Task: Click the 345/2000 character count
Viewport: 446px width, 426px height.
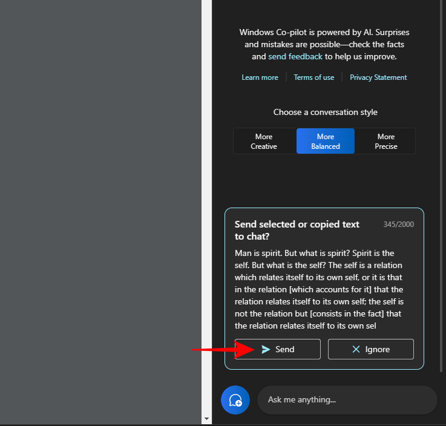Action: (x=399, y=224)
